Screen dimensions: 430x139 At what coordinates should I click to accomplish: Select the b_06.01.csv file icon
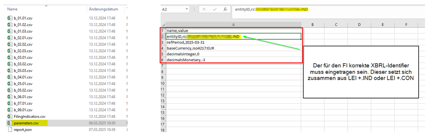pos(10,97)
